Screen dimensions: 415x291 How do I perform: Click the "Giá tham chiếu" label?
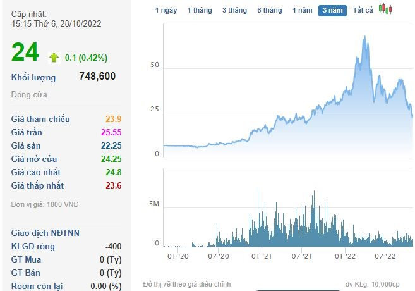(x=40, y=119)
